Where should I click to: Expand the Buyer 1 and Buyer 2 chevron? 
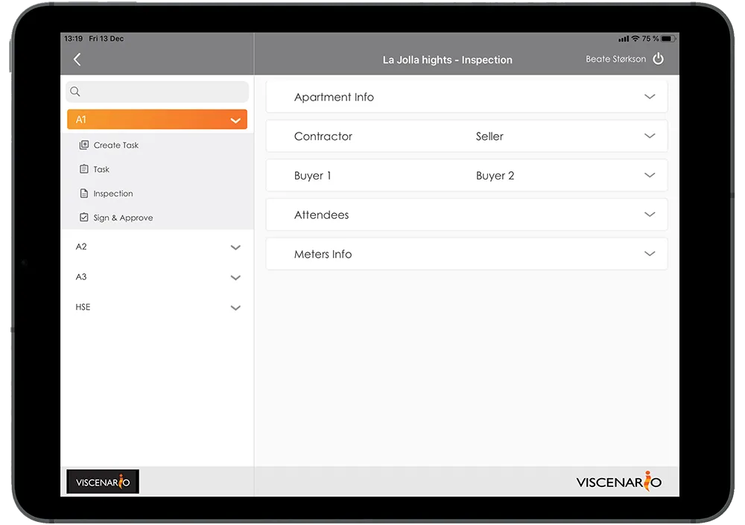pyautogui.click(x=650, y=175)
